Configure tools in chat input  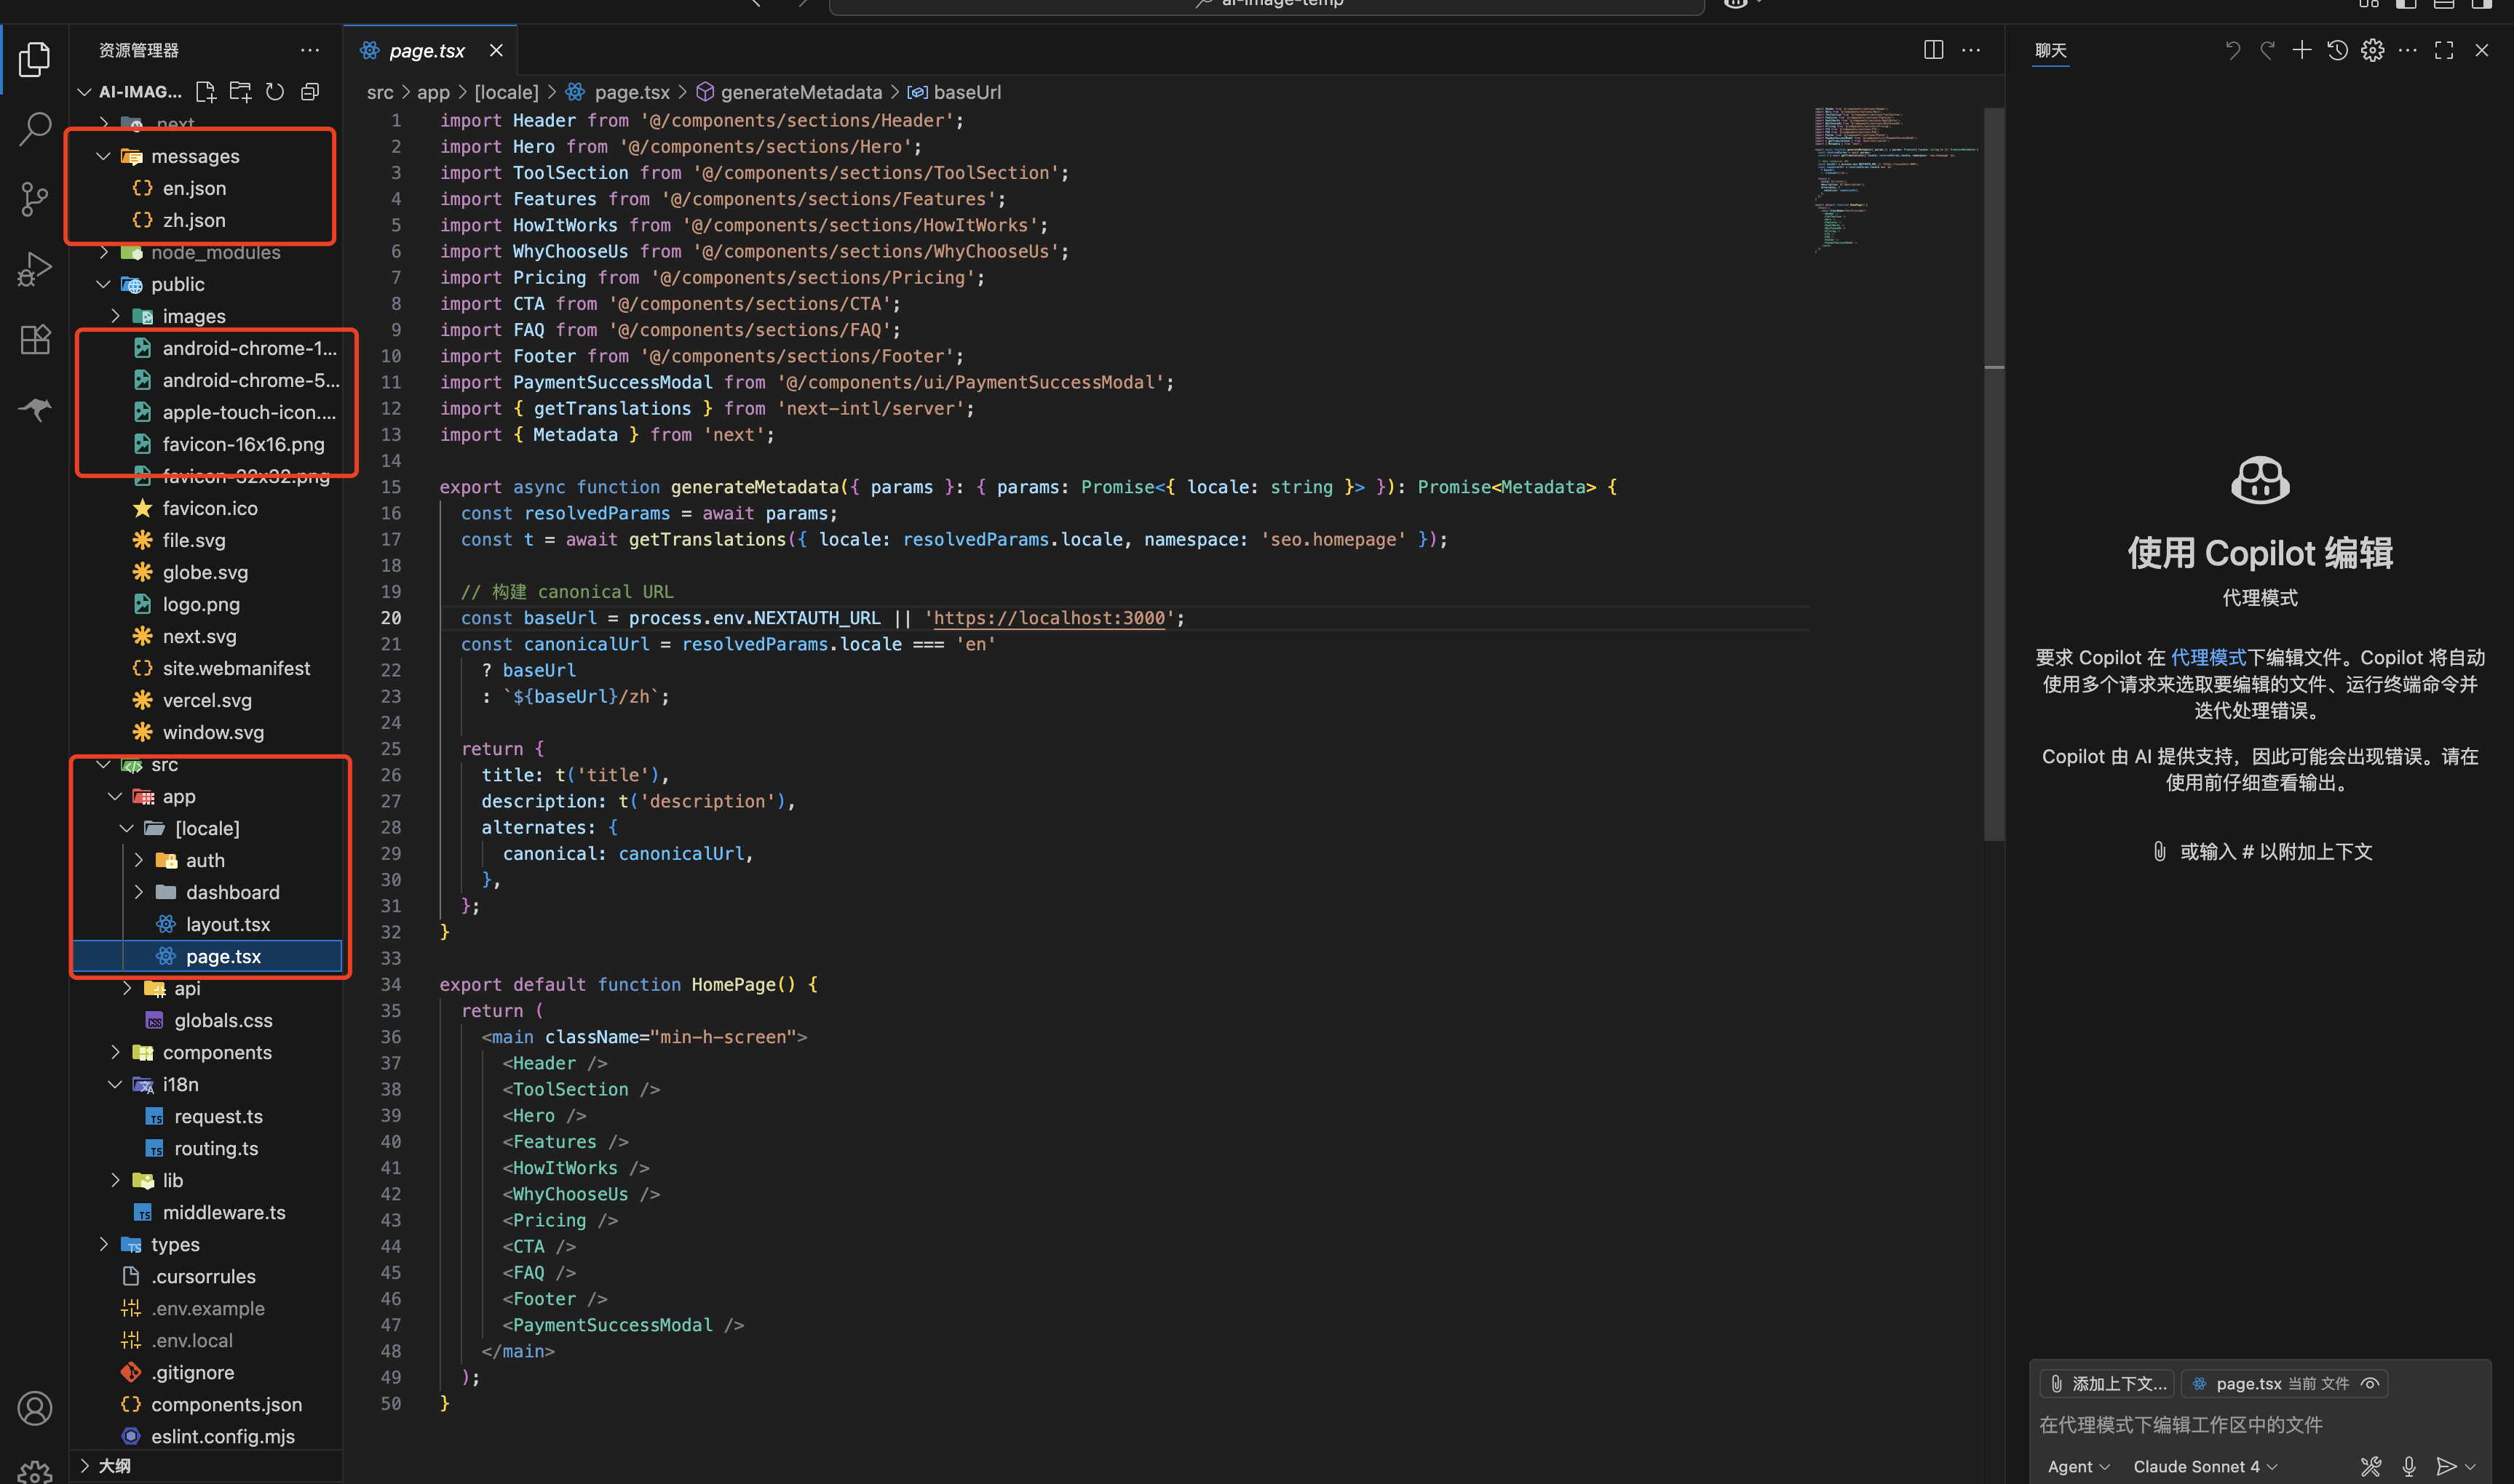pyautogui.click(x=2370, y=1466)
